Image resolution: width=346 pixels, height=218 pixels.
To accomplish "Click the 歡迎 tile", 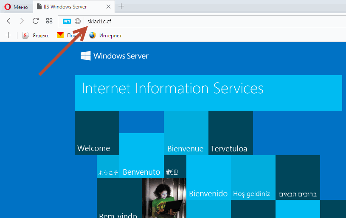I will tap(175, 166).
